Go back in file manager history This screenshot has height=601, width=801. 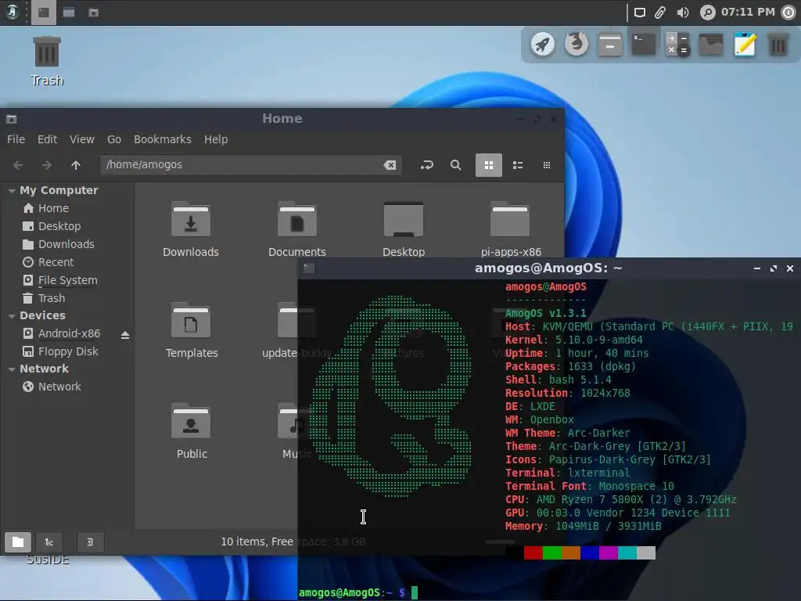18,165
